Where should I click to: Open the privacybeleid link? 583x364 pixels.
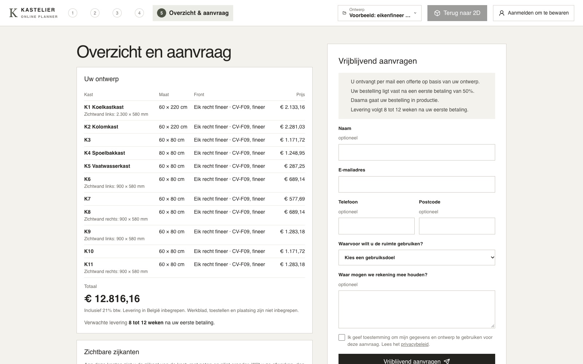[x=415, y=344]
